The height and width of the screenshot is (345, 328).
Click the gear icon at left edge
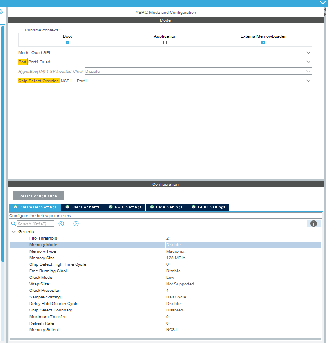[1, 12]
